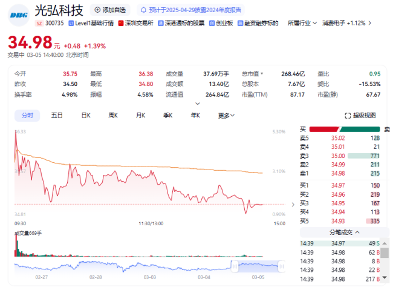Screen dimensions: 393x287
Task: Add stock via 添加自选 button
Action: coord(110,10)
